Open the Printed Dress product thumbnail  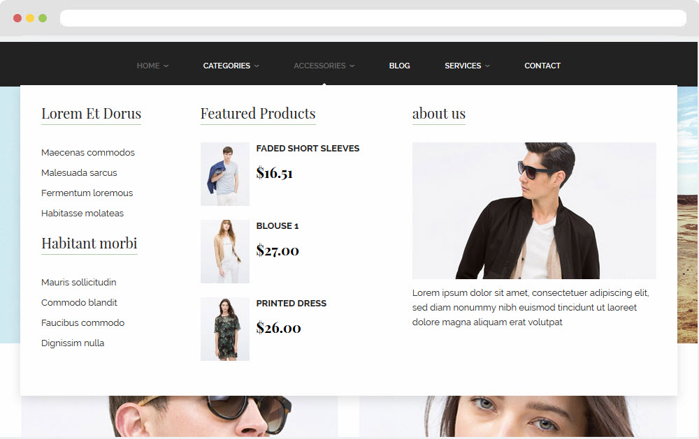point(225,329)
